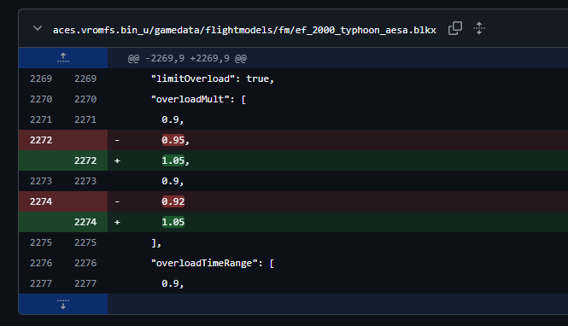Click the "overloadMult": [ line
This screenshot has width=568, height=326.
(198, 99)
